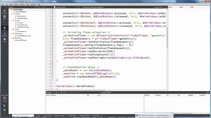Viewport: 211px width, 118px height.
Task: Collapse the SalusRT500App project node
Action: (x=10, y=10)
